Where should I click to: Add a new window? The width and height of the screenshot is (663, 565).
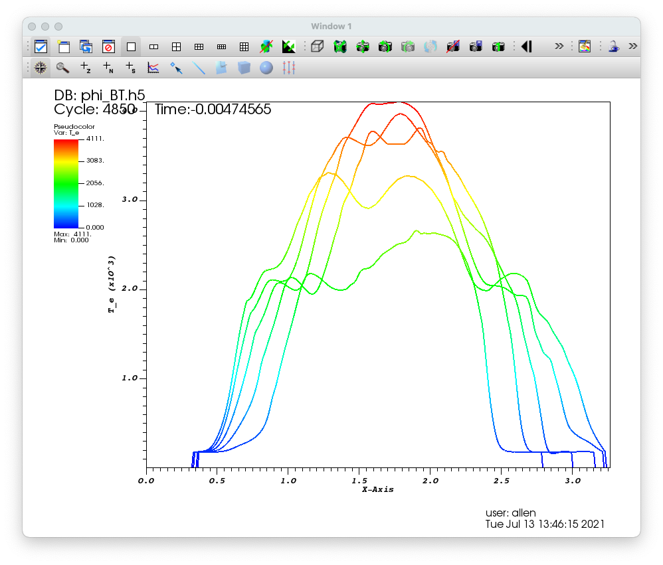point(63,46)
